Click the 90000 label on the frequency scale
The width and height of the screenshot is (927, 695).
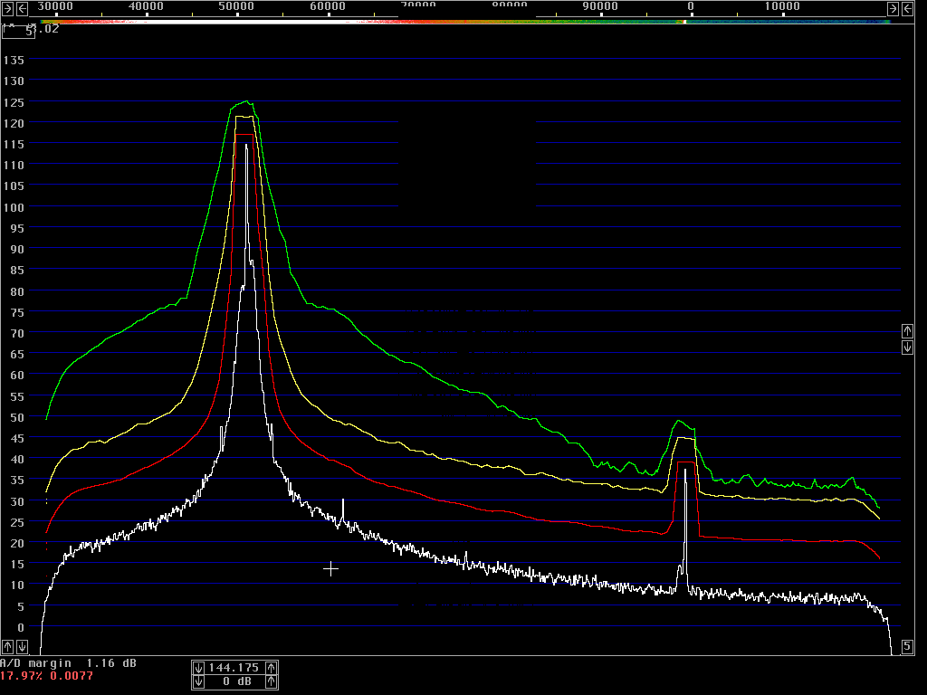pyautogui.click(x=600, y=6)
